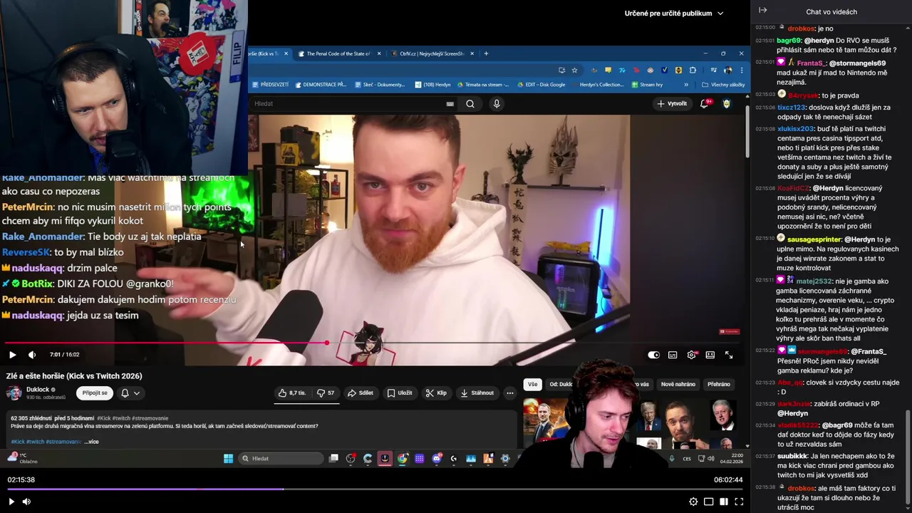Screen dimensions: 912x513
Task: Enter YouTube player fullscreen
Action: (729, 355)
